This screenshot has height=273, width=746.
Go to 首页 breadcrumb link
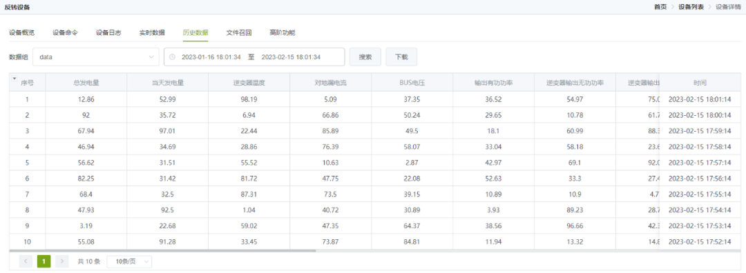660,7
